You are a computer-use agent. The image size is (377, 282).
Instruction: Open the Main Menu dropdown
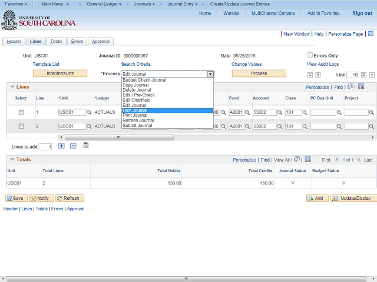(x=58, y=4)
